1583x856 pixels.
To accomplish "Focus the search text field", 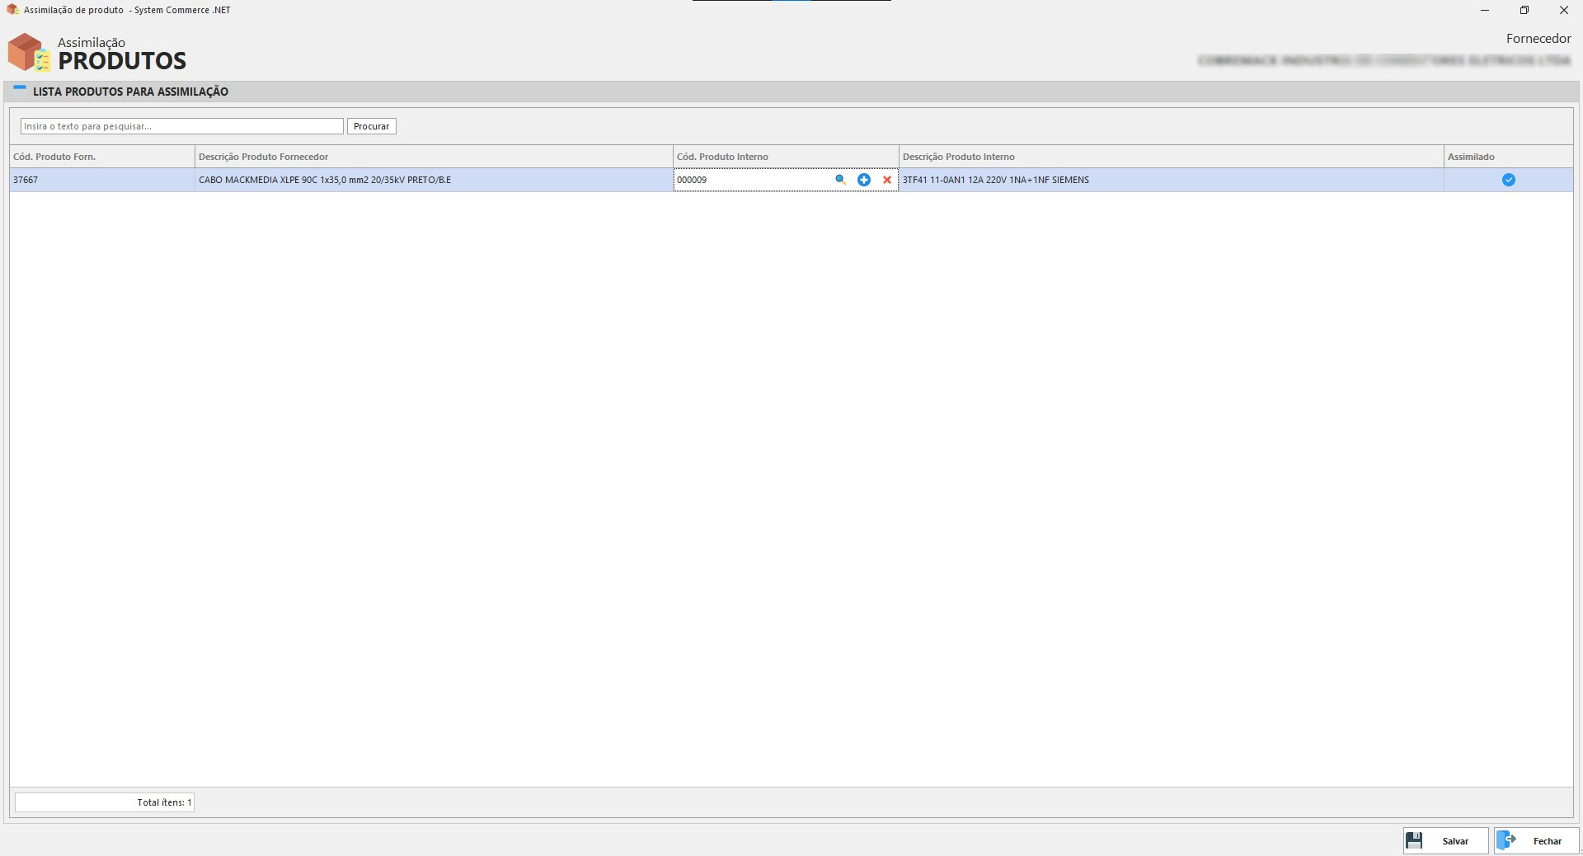I will pyautogui.click(x=181, y=126).
